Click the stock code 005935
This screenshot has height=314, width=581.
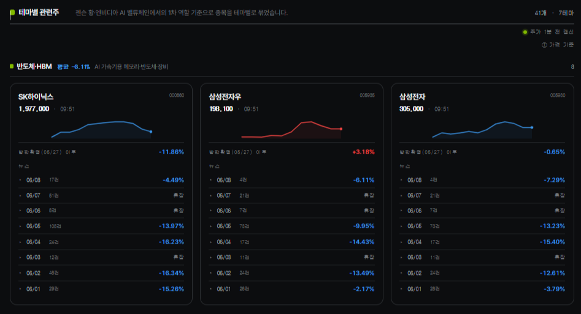point(367,95)
